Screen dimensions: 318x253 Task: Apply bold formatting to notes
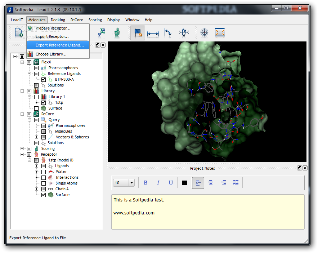click(145, 183)
